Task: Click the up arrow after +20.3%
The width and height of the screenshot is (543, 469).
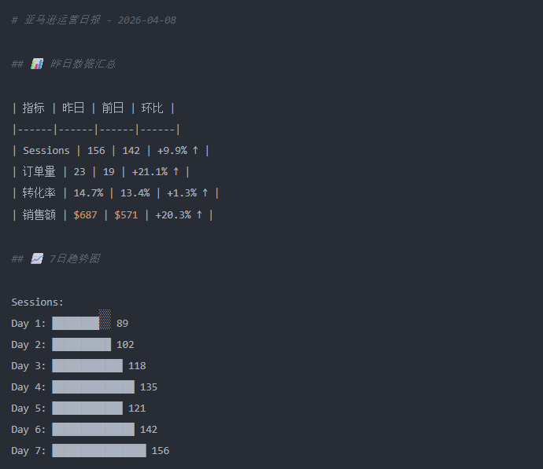Action: 199,214
